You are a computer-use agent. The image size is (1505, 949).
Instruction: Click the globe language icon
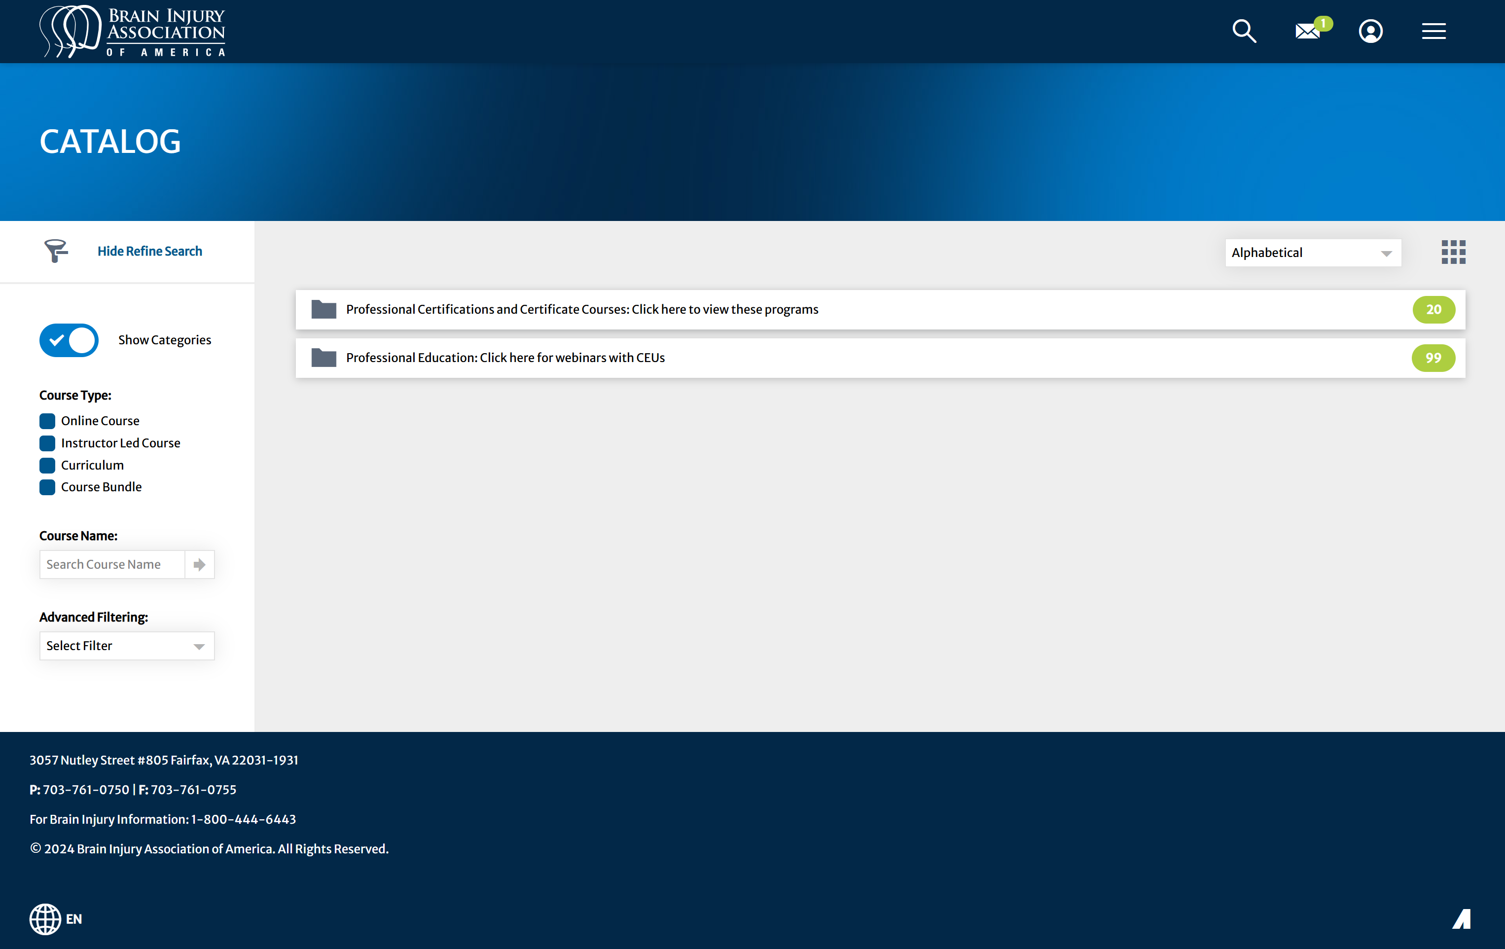point(45,919)
